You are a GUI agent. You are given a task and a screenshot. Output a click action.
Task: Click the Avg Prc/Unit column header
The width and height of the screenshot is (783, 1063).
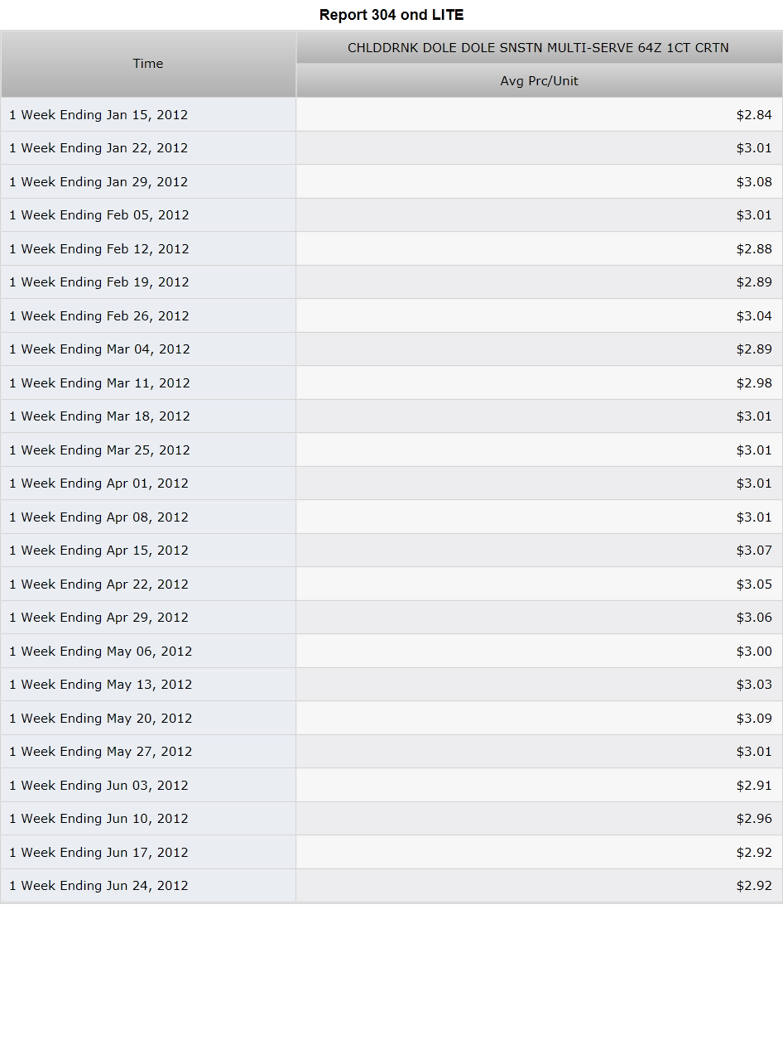[539, 81]
